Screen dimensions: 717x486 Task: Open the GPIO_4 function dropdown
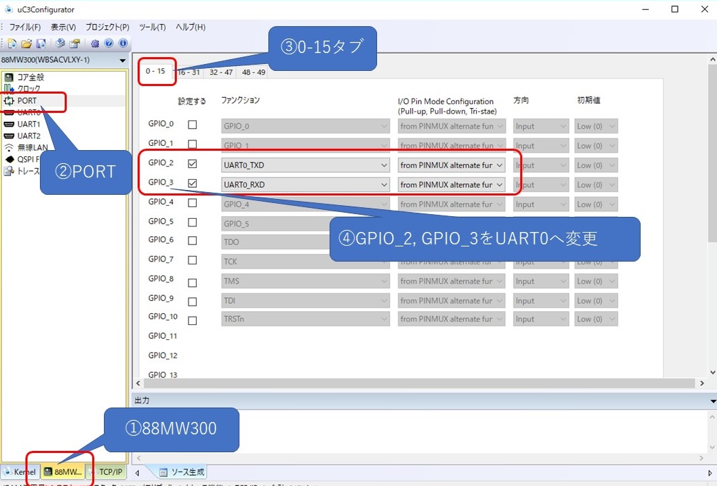[306, 204]
